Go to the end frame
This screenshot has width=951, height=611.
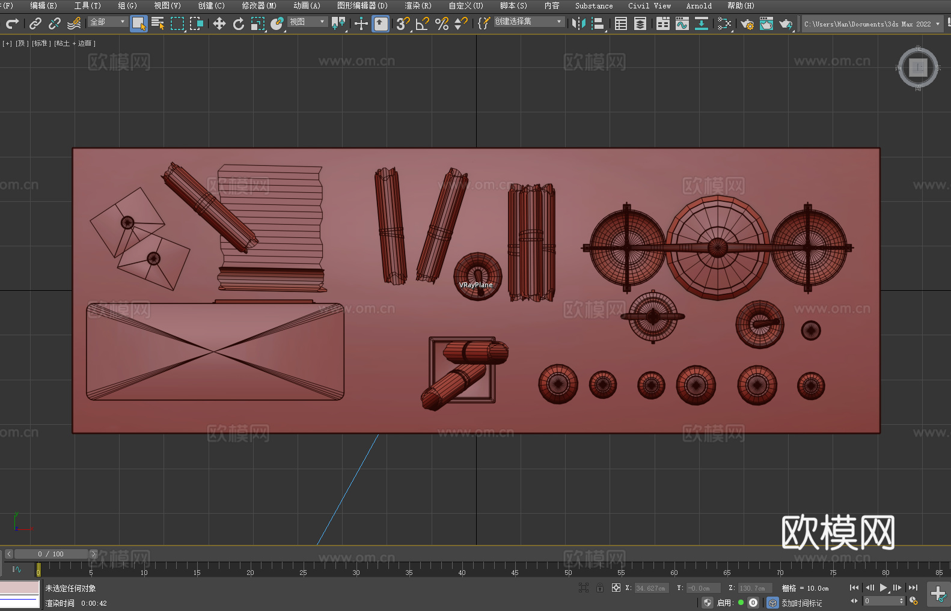tap(913, 588)
